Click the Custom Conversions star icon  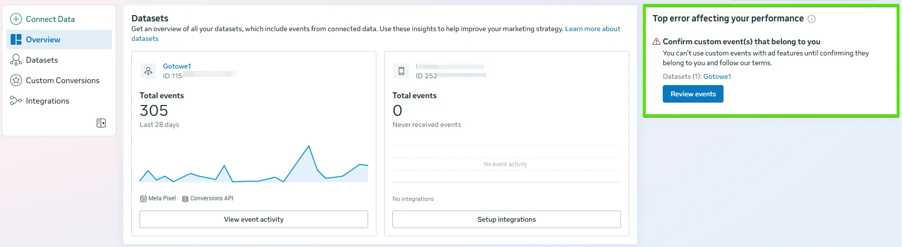click(16, 80)
